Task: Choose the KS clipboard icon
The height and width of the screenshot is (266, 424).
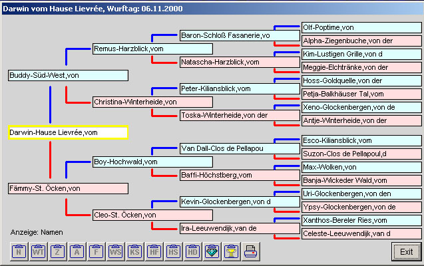Action: point(135,252)
